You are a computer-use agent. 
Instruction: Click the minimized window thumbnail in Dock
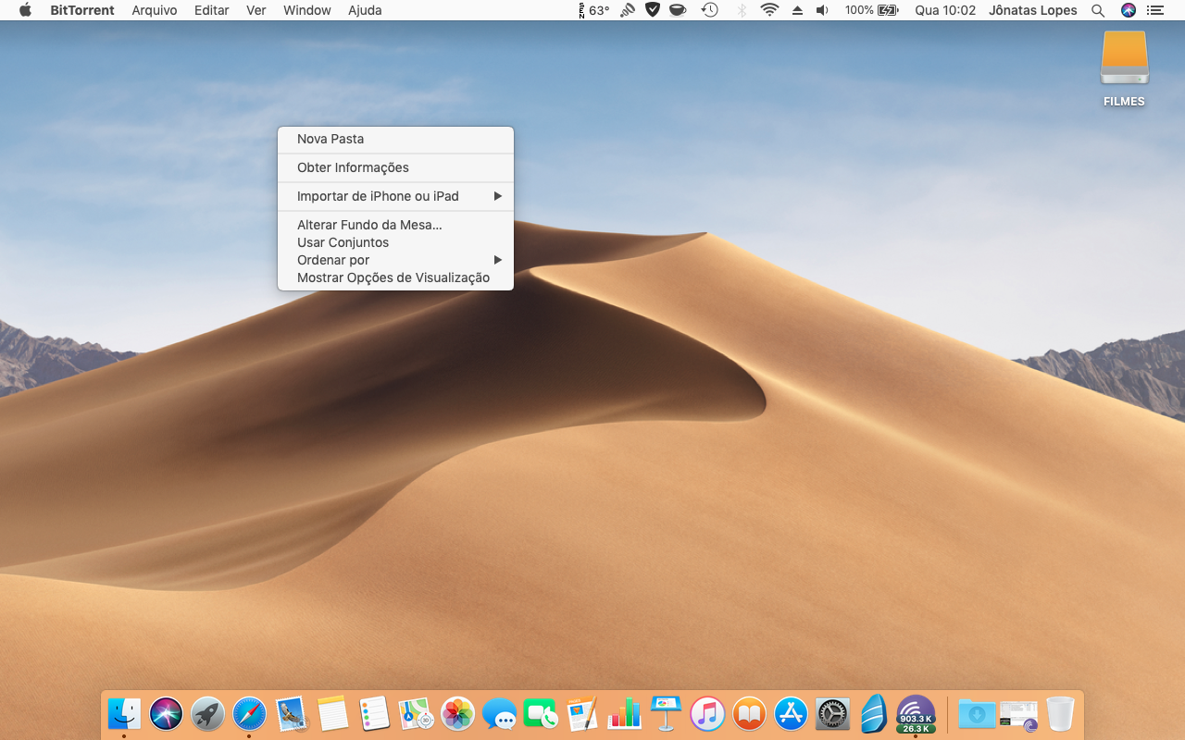[x=1018, y=713]
